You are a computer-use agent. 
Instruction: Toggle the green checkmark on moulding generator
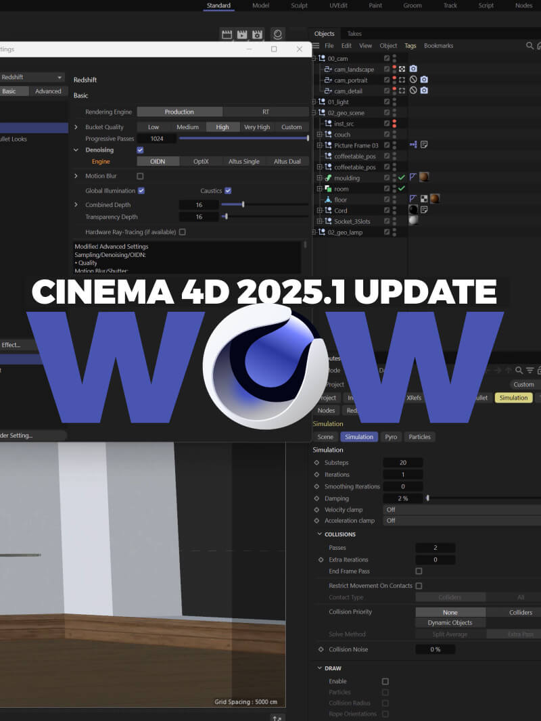[x=402, y=177]
